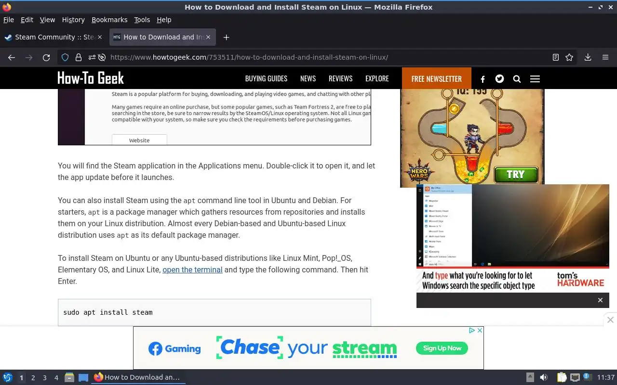Image resolution: width=617 pixels, height=385 pixels.
Task: Open the file manager from the taskbar
Action: (69, 377)
